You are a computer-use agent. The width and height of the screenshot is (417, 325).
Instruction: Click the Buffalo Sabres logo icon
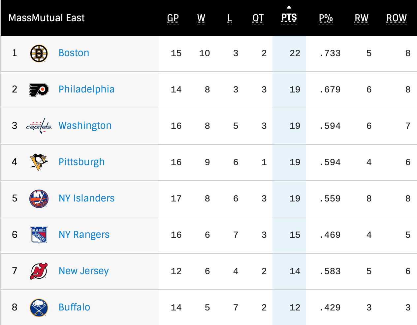(39, 307)
